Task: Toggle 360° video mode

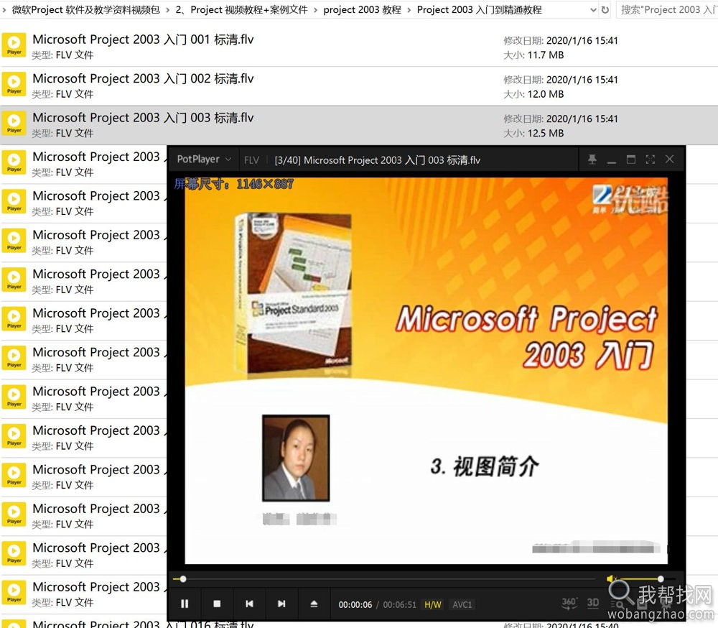Action: pos(569,604)
